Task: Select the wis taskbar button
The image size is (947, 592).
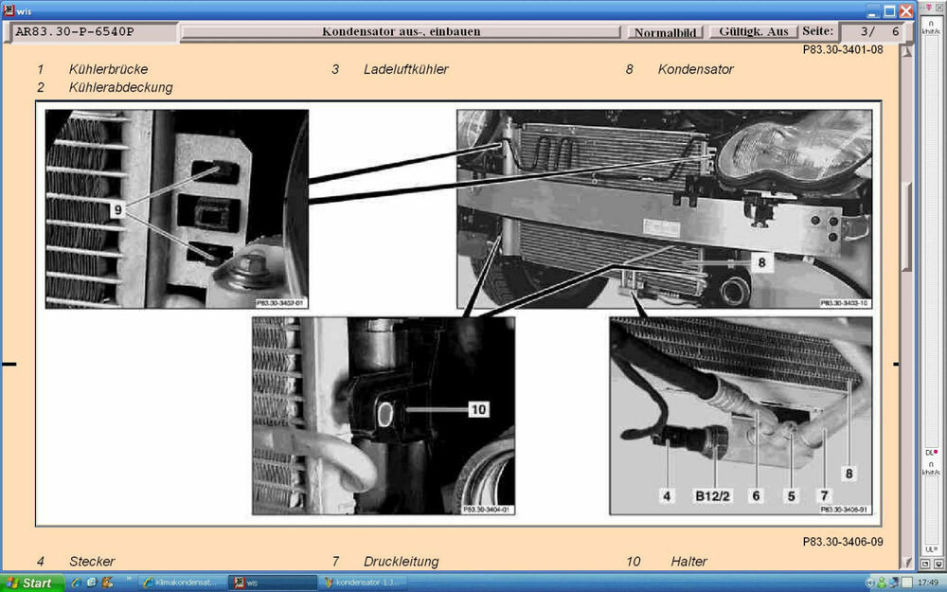Action: pos(273,583)
